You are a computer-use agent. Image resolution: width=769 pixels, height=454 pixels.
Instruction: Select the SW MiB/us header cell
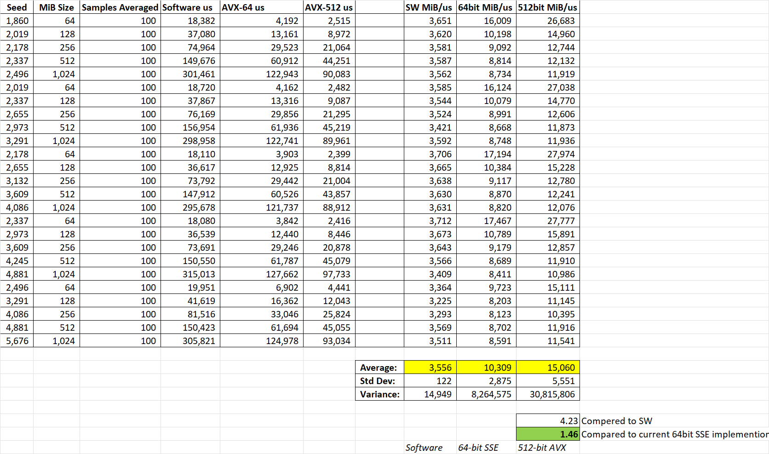point(430,7)
